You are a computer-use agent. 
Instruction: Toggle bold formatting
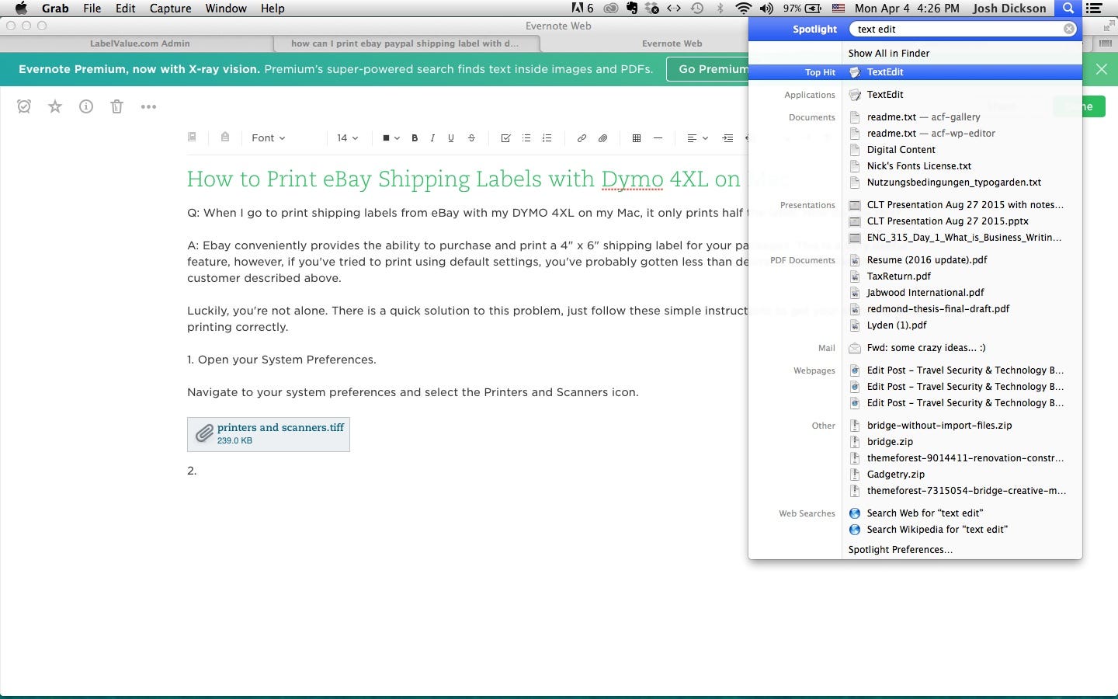click(415, 138)
